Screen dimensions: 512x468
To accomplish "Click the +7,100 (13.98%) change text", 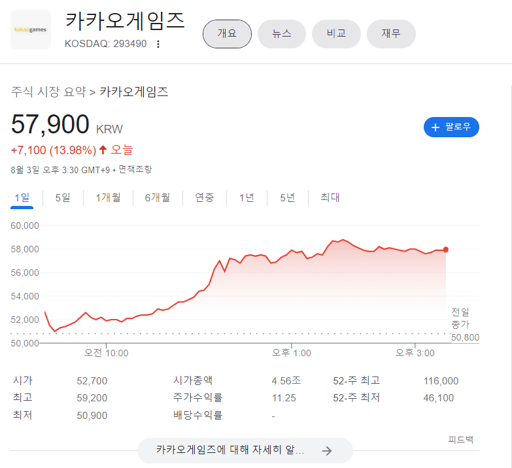I will pos(54,150).
